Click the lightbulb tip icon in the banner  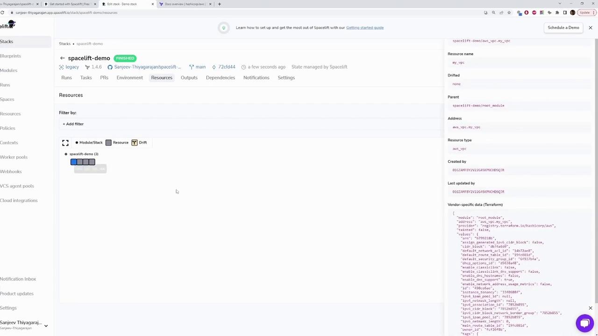coord(223,28)
